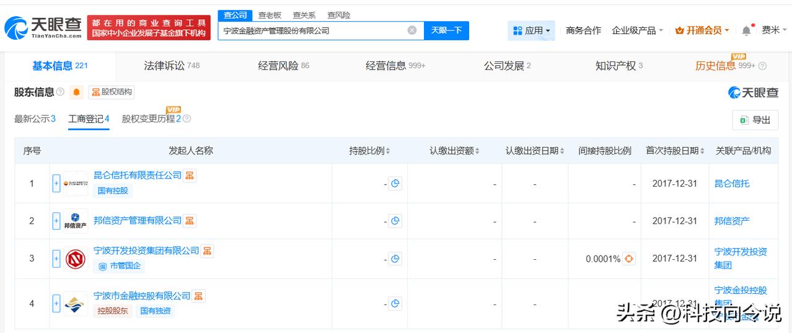Click the 国有控股 tag
This screenshot has height=333, width=792.
(113, 191)
